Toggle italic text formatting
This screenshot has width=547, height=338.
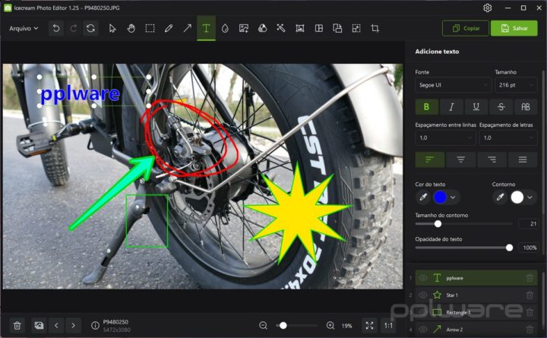point(451,107)
